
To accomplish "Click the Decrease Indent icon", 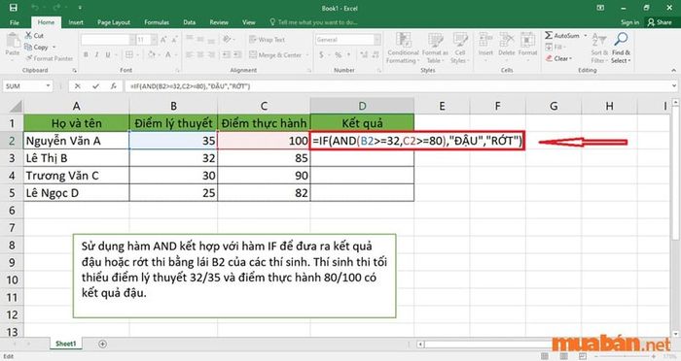I will (x=227, y=54).
